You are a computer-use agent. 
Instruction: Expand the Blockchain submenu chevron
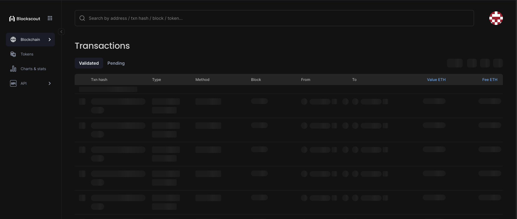coord(50,40)
